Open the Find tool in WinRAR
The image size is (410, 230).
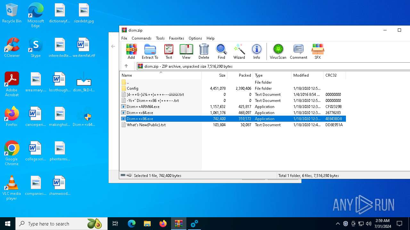point(221,51)
